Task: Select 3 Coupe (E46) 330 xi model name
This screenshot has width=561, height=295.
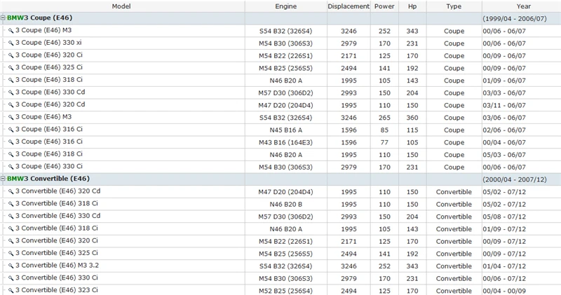Action: coord(48,43)
